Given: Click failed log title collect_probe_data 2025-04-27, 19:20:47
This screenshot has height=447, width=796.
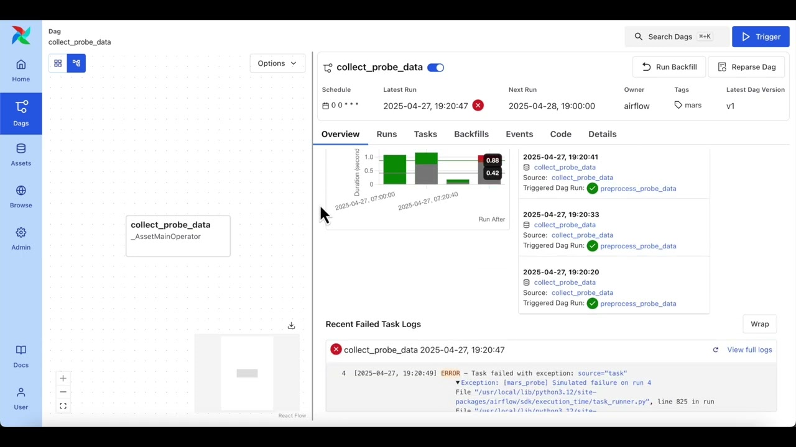Looking at the screenshot, I should coord(424,350).
